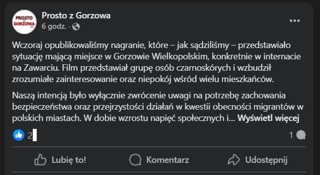Click the share arrow icon
Screen dimensions: 320x175
[234, 160]
